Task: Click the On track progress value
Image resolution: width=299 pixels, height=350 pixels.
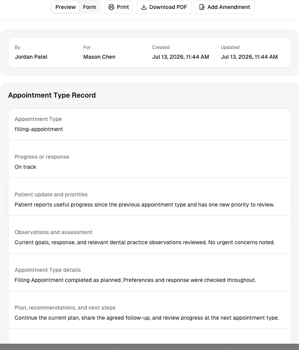Action: click(25, 167)
